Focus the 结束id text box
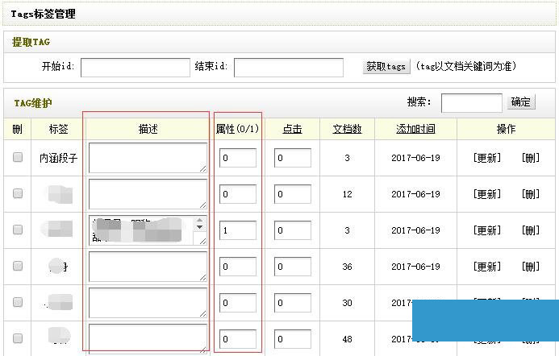This screenshot has height=356, width=559. pyautogui.click(x=288, y=67)
